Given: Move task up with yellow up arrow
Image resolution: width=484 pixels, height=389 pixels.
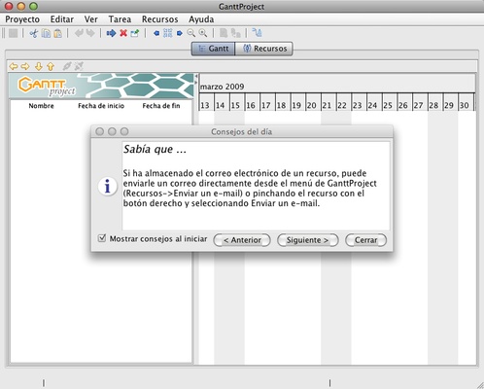Looking at the screenshot, I should pyautogui.click(x=51, y=66).
